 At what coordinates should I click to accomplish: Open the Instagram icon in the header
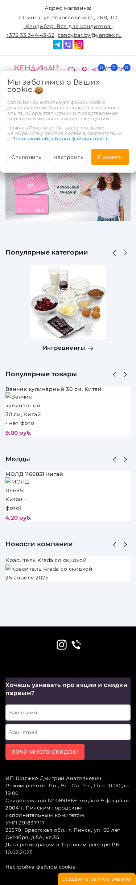click(x=79, y=44)
